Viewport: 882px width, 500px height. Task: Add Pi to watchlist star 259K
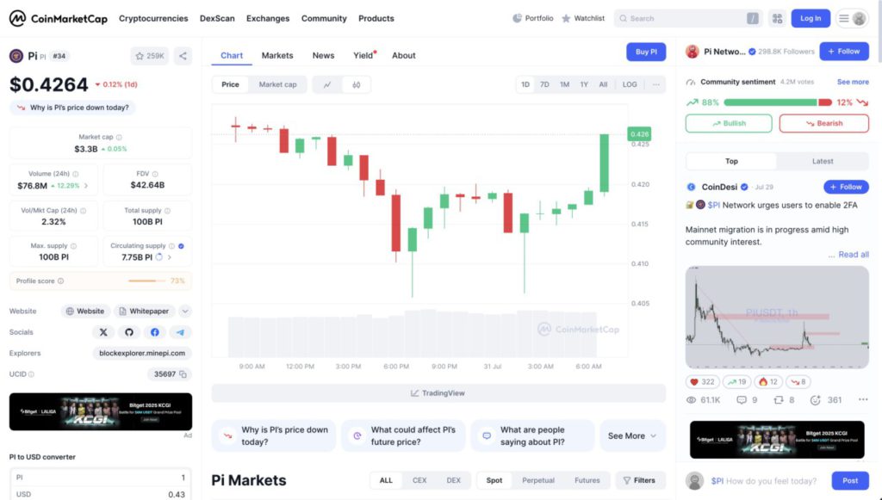pos(150,56)
